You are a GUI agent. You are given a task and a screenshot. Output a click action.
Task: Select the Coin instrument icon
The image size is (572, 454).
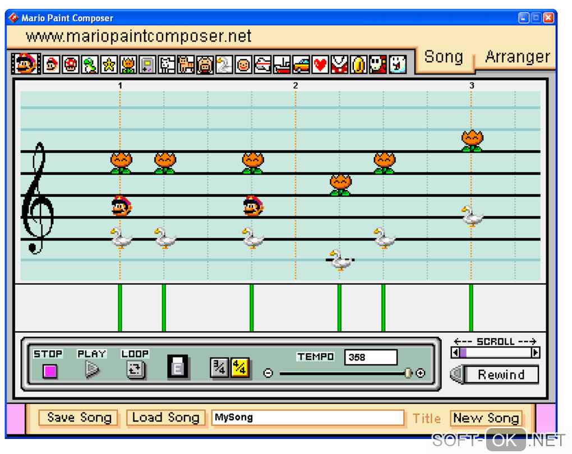[358, 65]
